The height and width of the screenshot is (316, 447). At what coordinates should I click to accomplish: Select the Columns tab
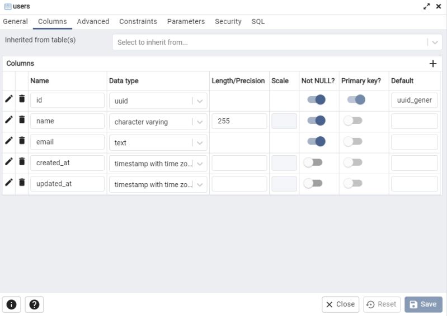[x=53, y=22]
